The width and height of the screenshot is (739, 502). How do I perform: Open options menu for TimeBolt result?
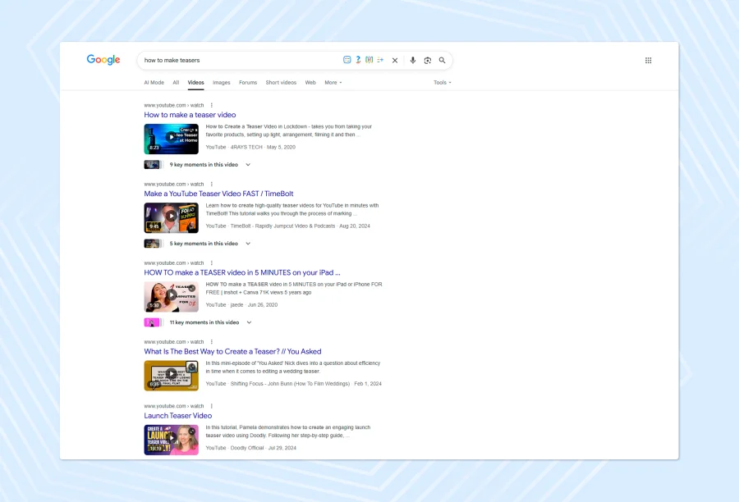(x=211, y=185)
